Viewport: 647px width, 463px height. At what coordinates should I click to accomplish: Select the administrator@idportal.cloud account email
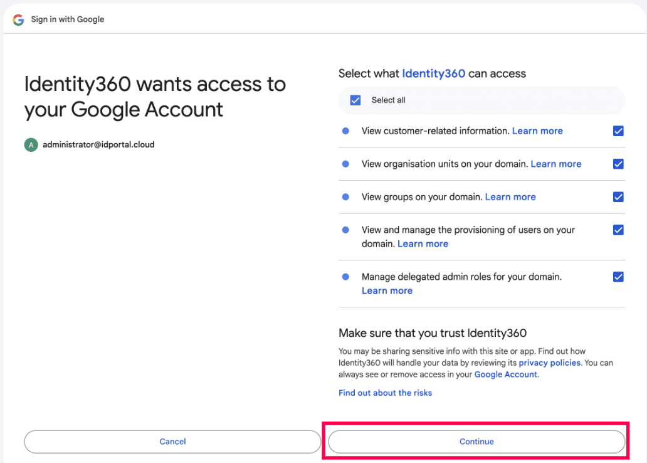98,145
